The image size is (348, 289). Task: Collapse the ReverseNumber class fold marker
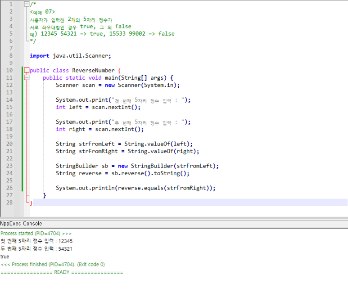[x=27, y=70]
